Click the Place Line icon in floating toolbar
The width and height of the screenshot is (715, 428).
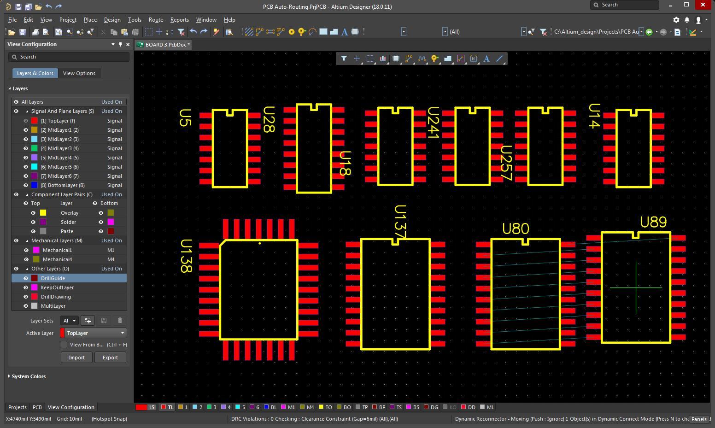(499, 59)
